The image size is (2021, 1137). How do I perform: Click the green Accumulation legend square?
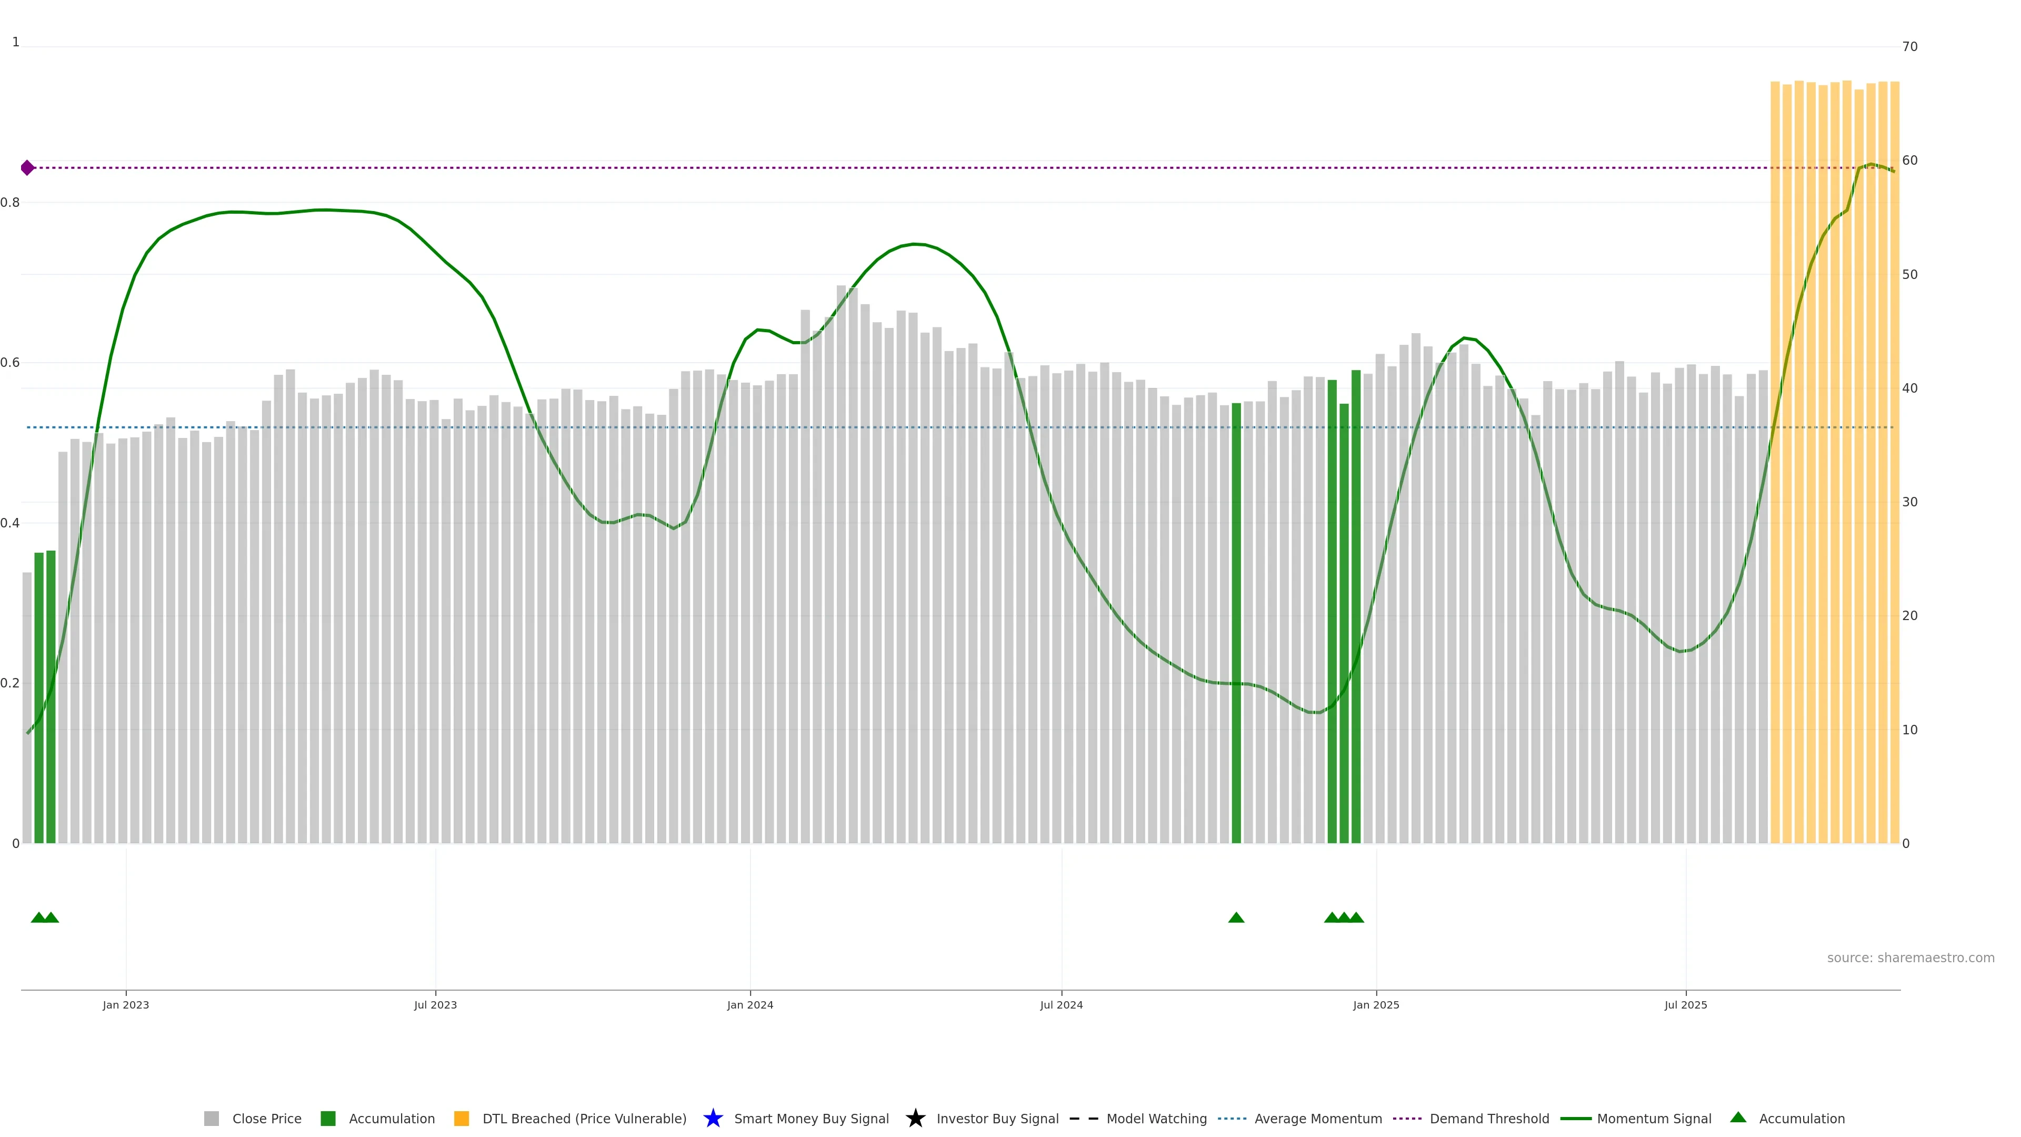point(328,1118)
